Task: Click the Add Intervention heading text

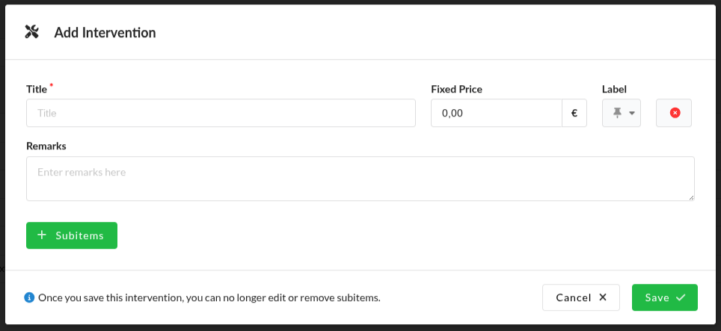Action: pos(105,33)
